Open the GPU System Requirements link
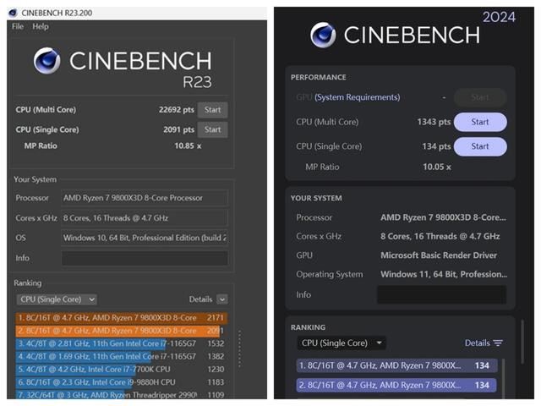The width and height of the screenshot is (541, 406). point(357,97)
